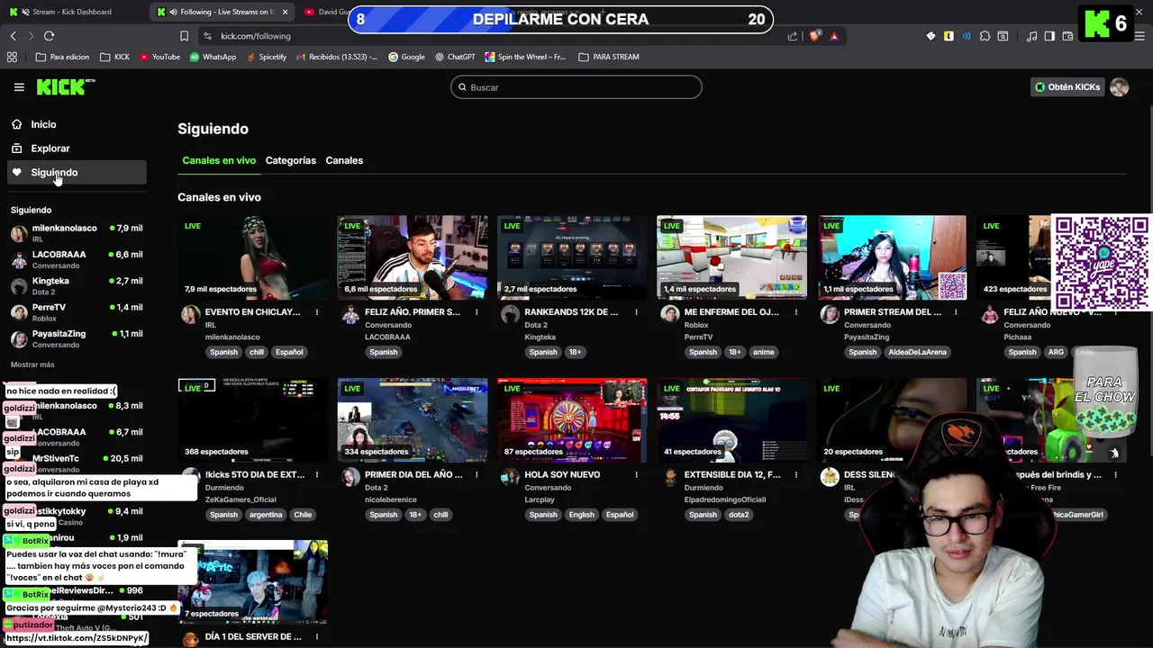Open options menu for HOLA SOY NUEVO stream
This screenshot has width=1153, height=648.
[x=636, y=474]
